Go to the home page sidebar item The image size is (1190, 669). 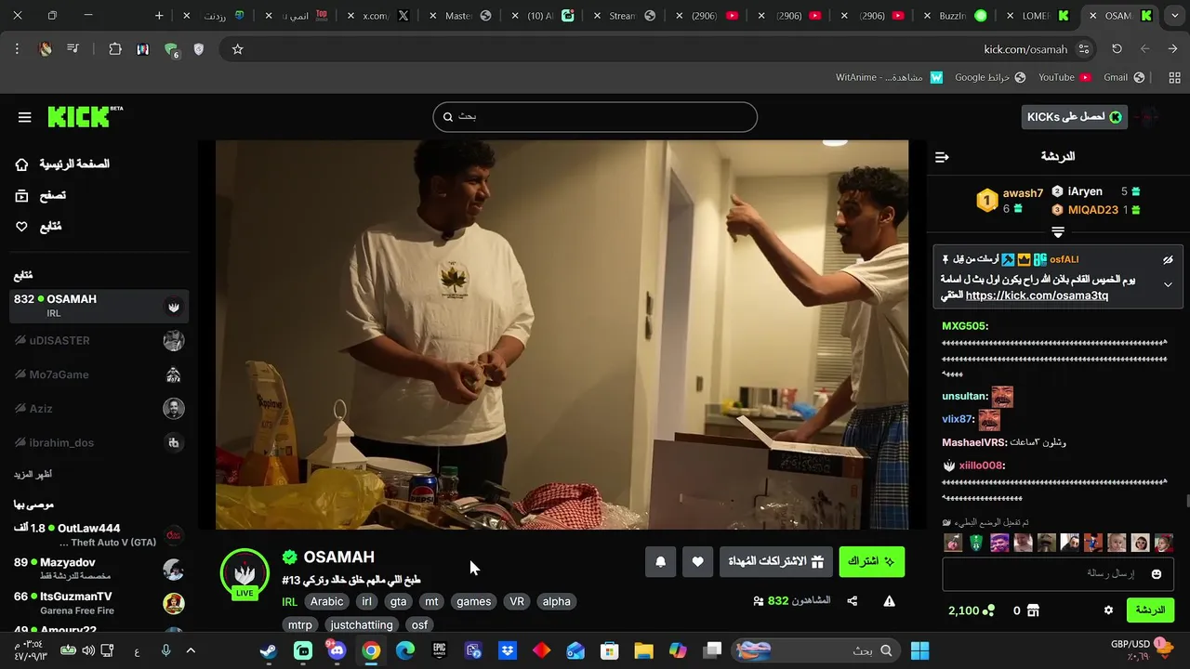(64, 164)
